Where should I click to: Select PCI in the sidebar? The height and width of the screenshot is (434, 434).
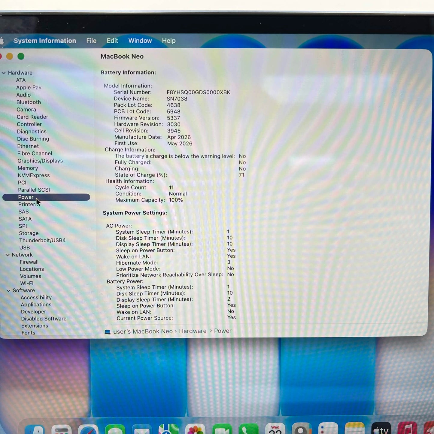pyautogui.click(x=22, y=183)
